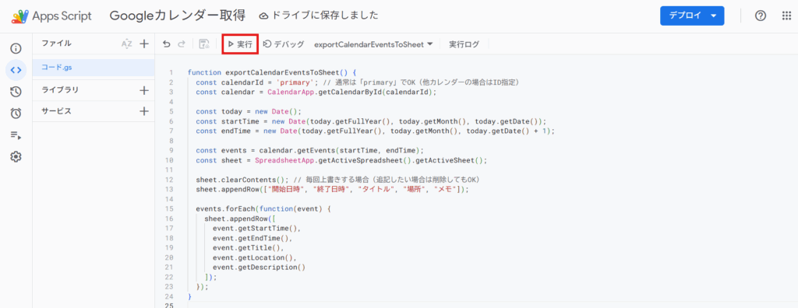The width and height of the screenshot is (798, 308).
Task: Select the コード.gs file
Action: (94, 68)
